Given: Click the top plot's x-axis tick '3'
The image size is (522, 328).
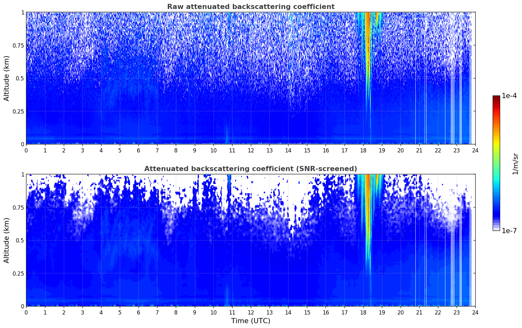Looking at the screenshot, I should (x=82, y=150).
